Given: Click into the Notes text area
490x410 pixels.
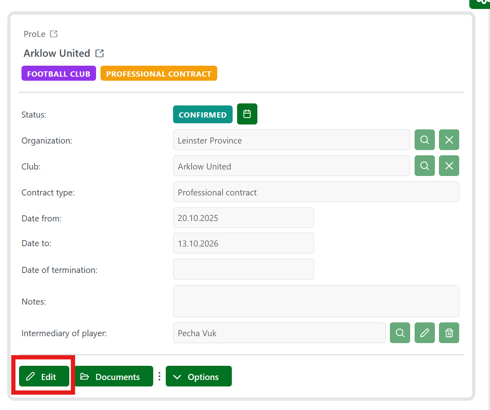Looking at the screenshot, I should tap(316, 301).
